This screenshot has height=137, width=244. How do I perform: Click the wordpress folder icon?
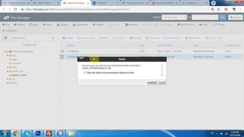[x=63, y=51]
